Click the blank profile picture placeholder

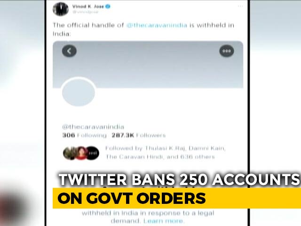[79, 92]
